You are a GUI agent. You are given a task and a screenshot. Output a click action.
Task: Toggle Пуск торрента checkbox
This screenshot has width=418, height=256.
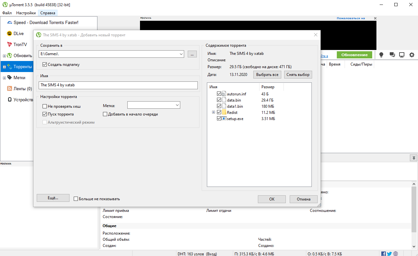click(x=45, y=114)
